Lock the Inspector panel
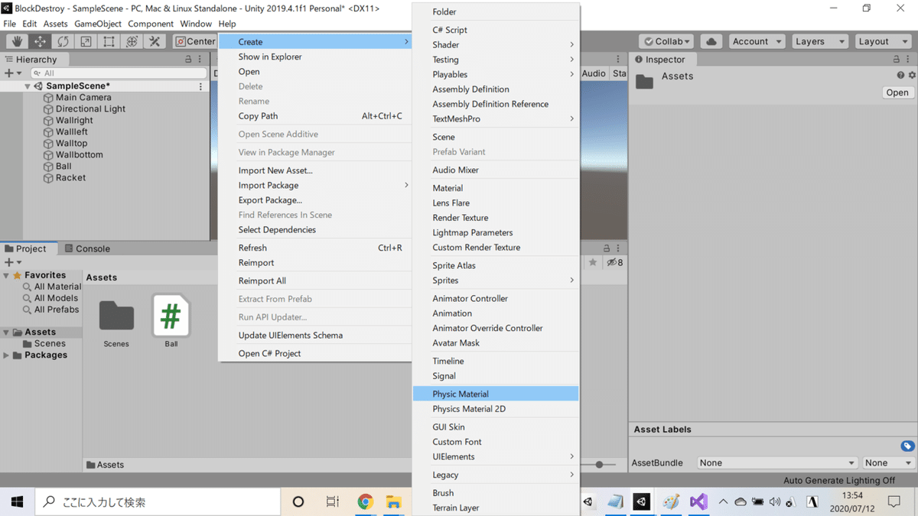The width and height of the screenshot is (918, 516). coord(898,59)
